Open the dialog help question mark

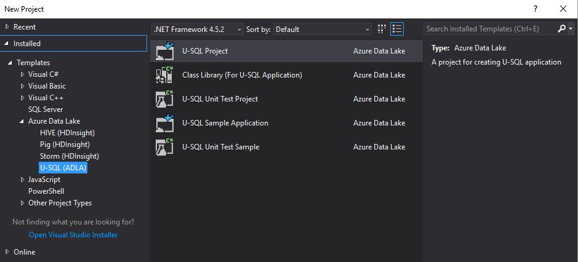(x=536, y=9)
